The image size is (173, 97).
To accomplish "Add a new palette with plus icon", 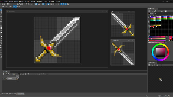I will 156,13.
